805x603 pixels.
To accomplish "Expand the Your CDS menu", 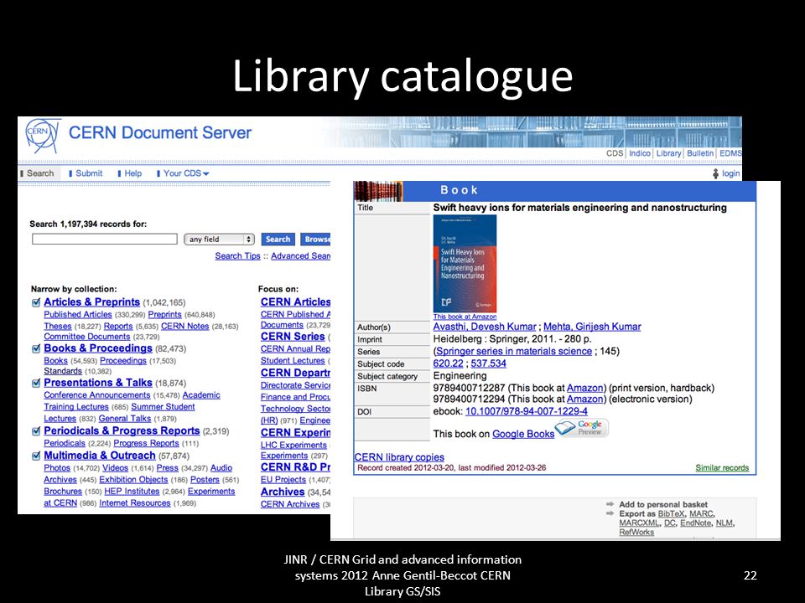I will (x=186, y=173).
